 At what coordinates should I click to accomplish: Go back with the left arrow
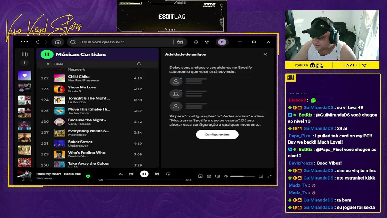click(x=37, y=42)
